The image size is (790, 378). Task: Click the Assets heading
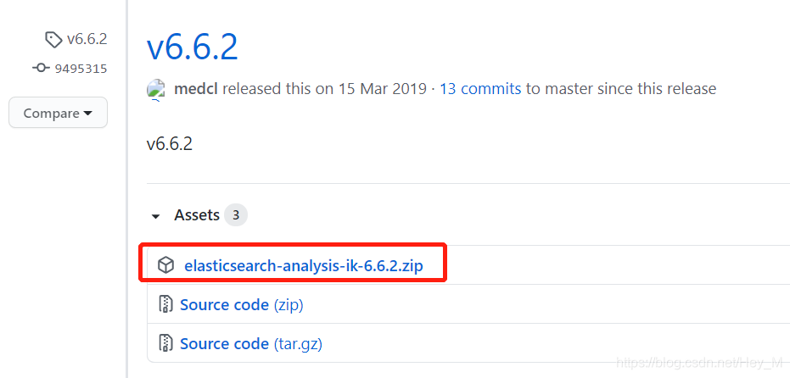point(197,215)
